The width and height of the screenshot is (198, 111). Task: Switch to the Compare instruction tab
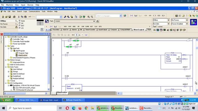[x=114, y=30]
